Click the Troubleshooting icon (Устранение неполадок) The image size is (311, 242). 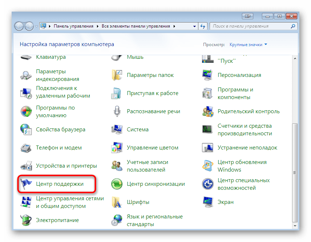click(x=208, y=148)
